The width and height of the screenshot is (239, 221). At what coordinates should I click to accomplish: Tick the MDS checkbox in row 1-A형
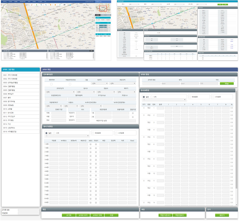point(91,144)
